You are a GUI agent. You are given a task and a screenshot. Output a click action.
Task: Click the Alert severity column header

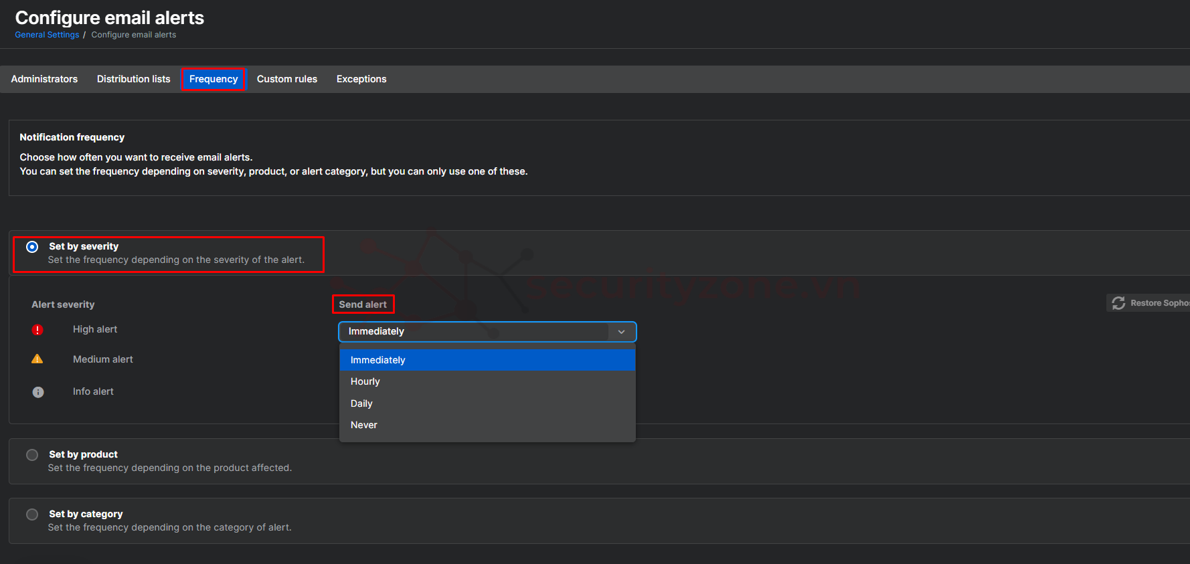click(x=63, y=304)
